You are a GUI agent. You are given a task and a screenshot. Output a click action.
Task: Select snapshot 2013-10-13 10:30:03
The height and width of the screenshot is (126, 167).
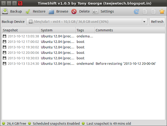pos(23,58)
